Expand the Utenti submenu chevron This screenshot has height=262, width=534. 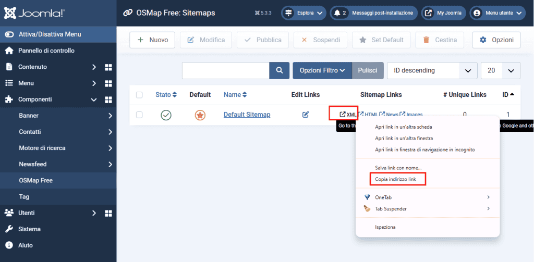pyautogui.click(x=94, y=214)
